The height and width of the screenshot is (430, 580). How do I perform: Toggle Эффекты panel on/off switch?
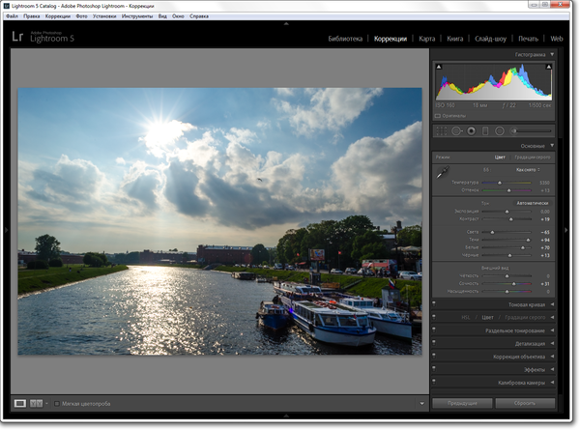coord(434,369)
